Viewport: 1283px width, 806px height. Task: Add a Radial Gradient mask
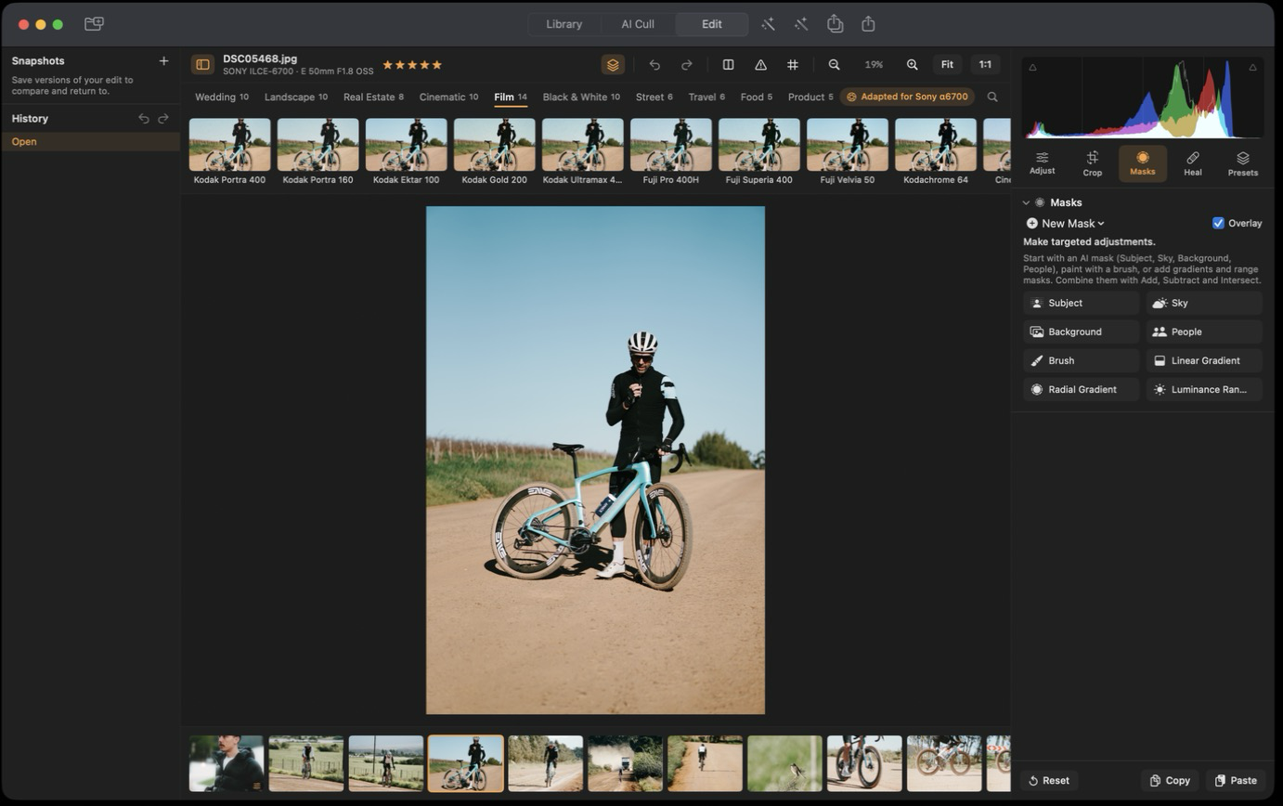(x=1082, y=389)
